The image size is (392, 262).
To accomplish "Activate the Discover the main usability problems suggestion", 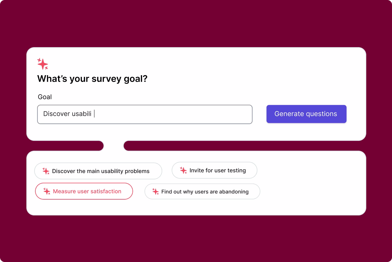I will [98, 171].
